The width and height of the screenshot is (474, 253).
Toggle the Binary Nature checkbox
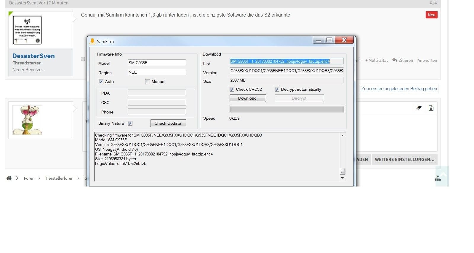130,123
